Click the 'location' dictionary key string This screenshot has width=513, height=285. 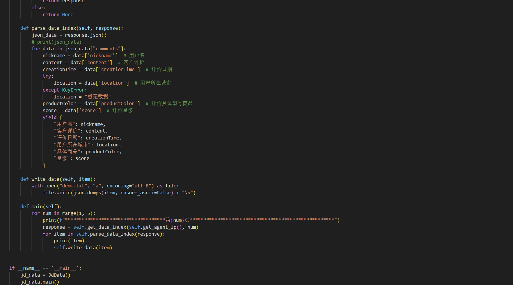113,83
